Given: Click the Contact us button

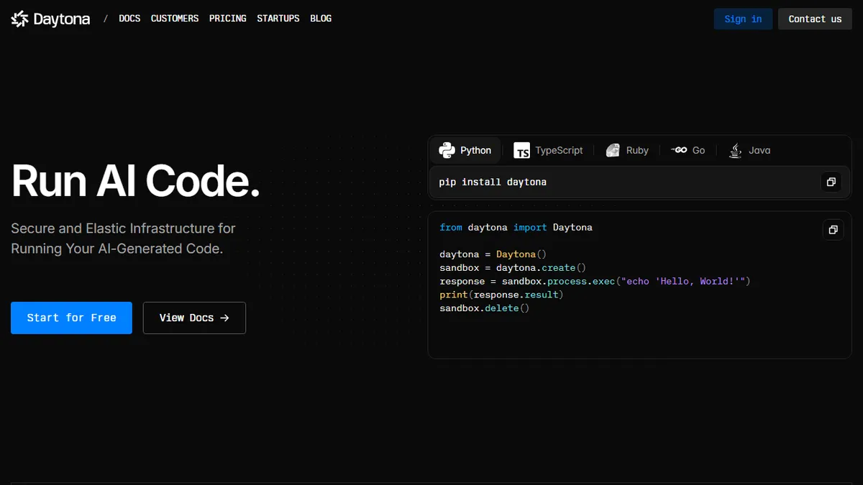Looking at the screenshot, I should 815,19.
